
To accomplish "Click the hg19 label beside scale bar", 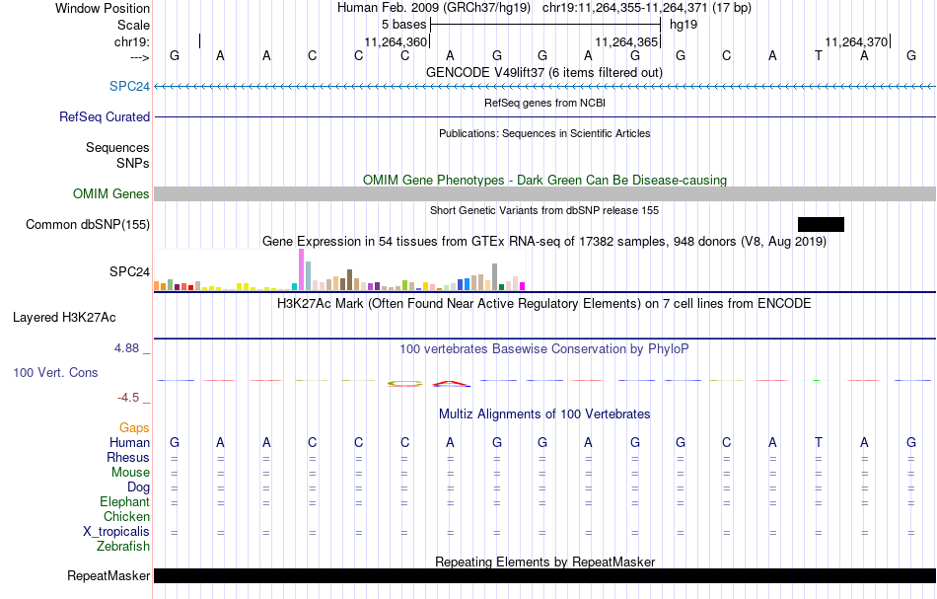I will tap(684, 25).
